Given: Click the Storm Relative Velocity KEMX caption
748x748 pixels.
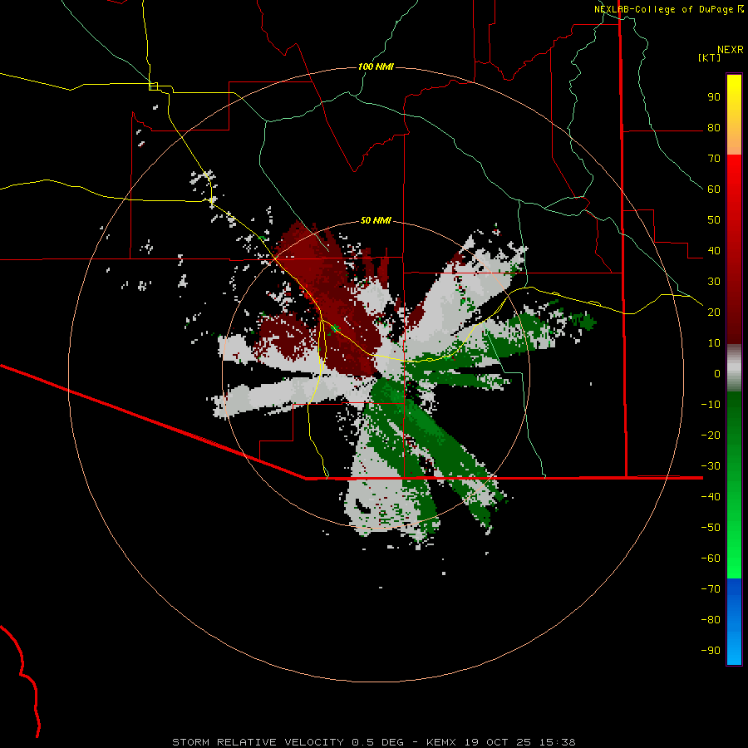Looking at the screenshot, I should tap(374, 742).
